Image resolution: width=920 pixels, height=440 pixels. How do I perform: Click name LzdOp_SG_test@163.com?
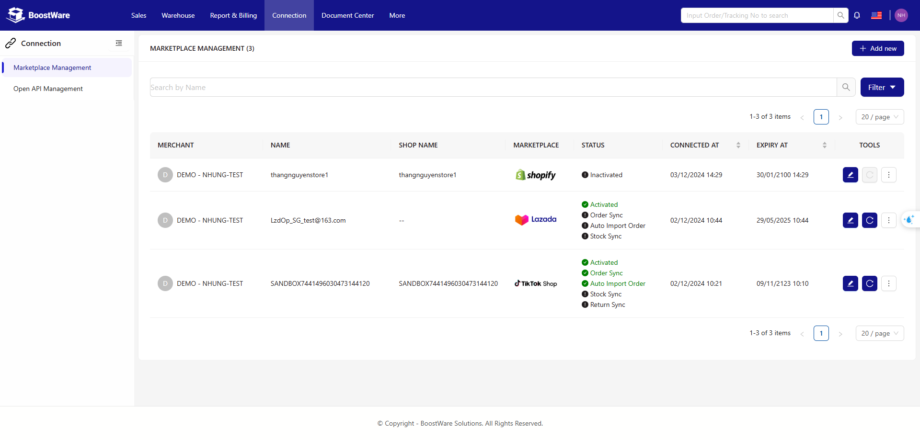tap(308, 220)
